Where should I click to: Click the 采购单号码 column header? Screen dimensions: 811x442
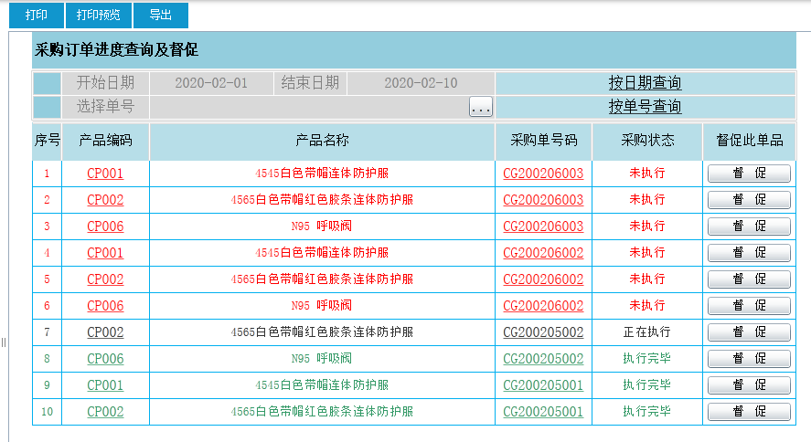click(x=544, y=141)
